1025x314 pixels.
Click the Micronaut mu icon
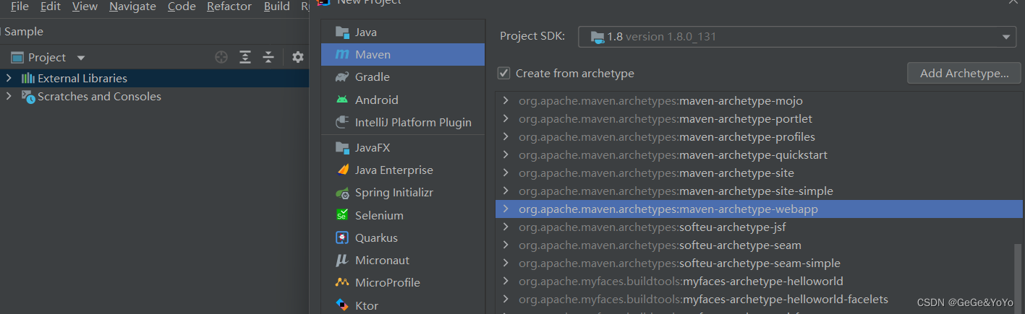(342, 260)
